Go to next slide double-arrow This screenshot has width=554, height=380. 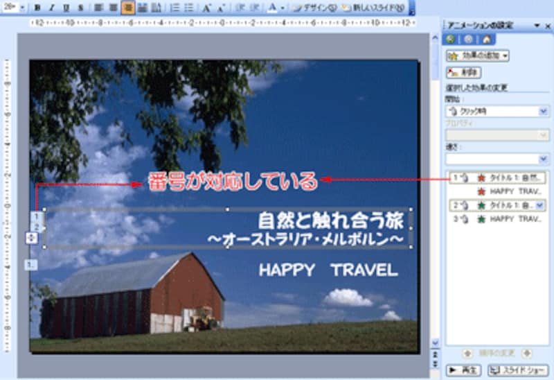[x=436, y=364]
